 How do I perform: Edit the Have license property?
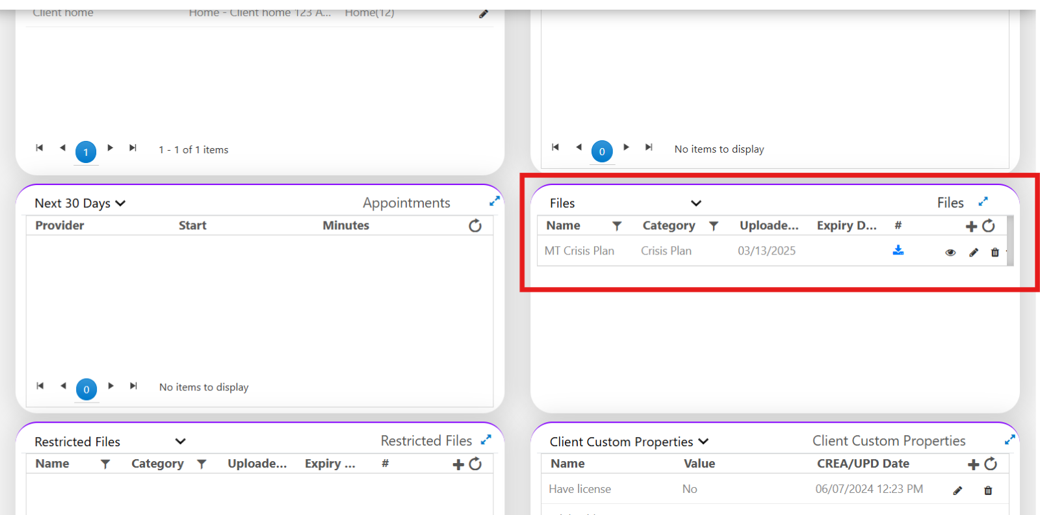957,490
